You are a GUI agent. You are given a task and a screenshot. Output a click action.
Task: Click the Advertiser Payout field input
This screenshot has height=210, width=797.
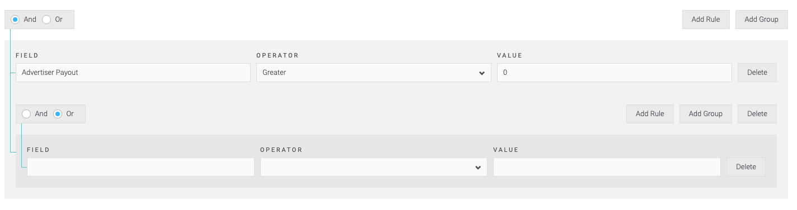point(133,73)
